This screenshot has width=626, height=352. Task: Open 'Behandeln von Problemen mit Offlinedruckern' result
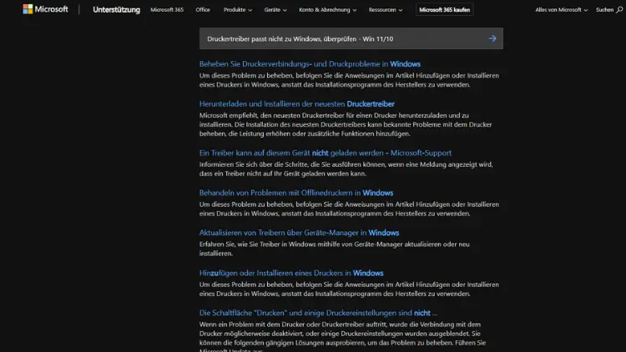[x=296, y=193]
